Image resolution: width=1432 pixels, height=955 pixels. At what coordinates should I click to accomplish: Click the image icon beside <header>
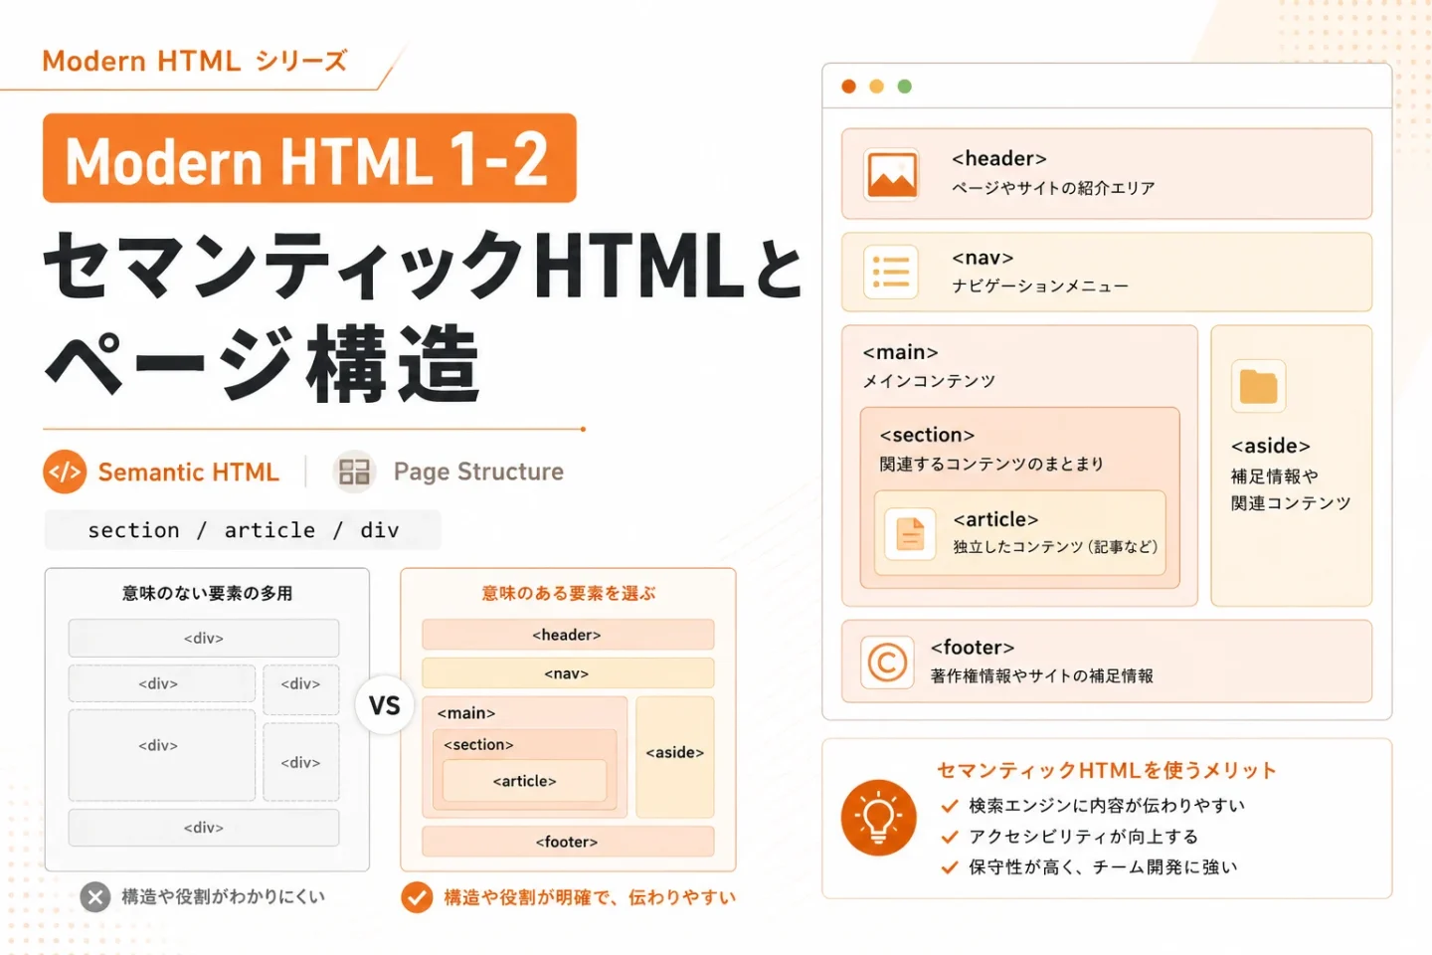point(892,175)
